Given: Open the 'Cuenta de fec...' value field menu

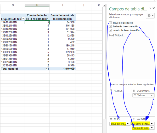Looking at the screenshot, I should click(x=152, y=124).
